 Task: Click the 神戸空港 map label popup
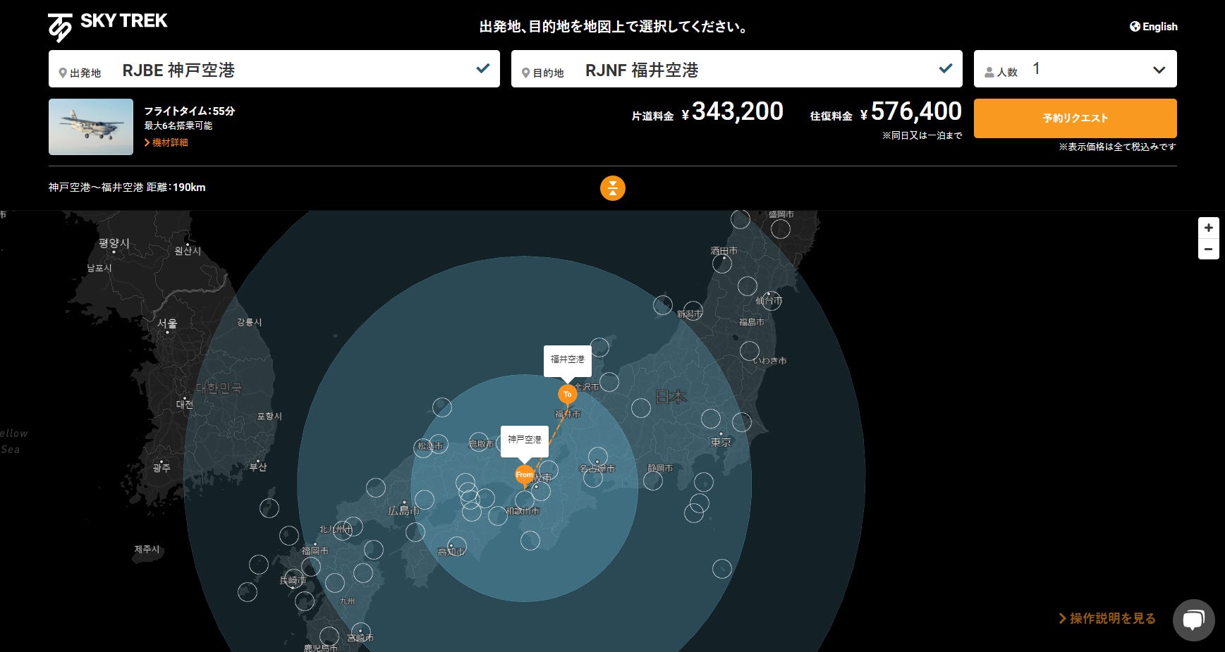pyautogui.click(x=524, y=440)
